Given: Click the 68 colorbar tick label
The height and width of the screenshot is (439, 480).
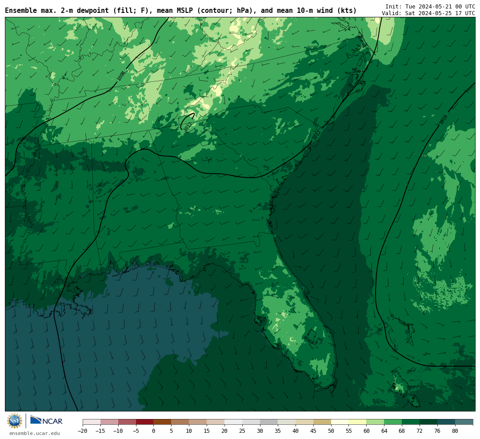Looking at the screenshot, I should (402, 431).
